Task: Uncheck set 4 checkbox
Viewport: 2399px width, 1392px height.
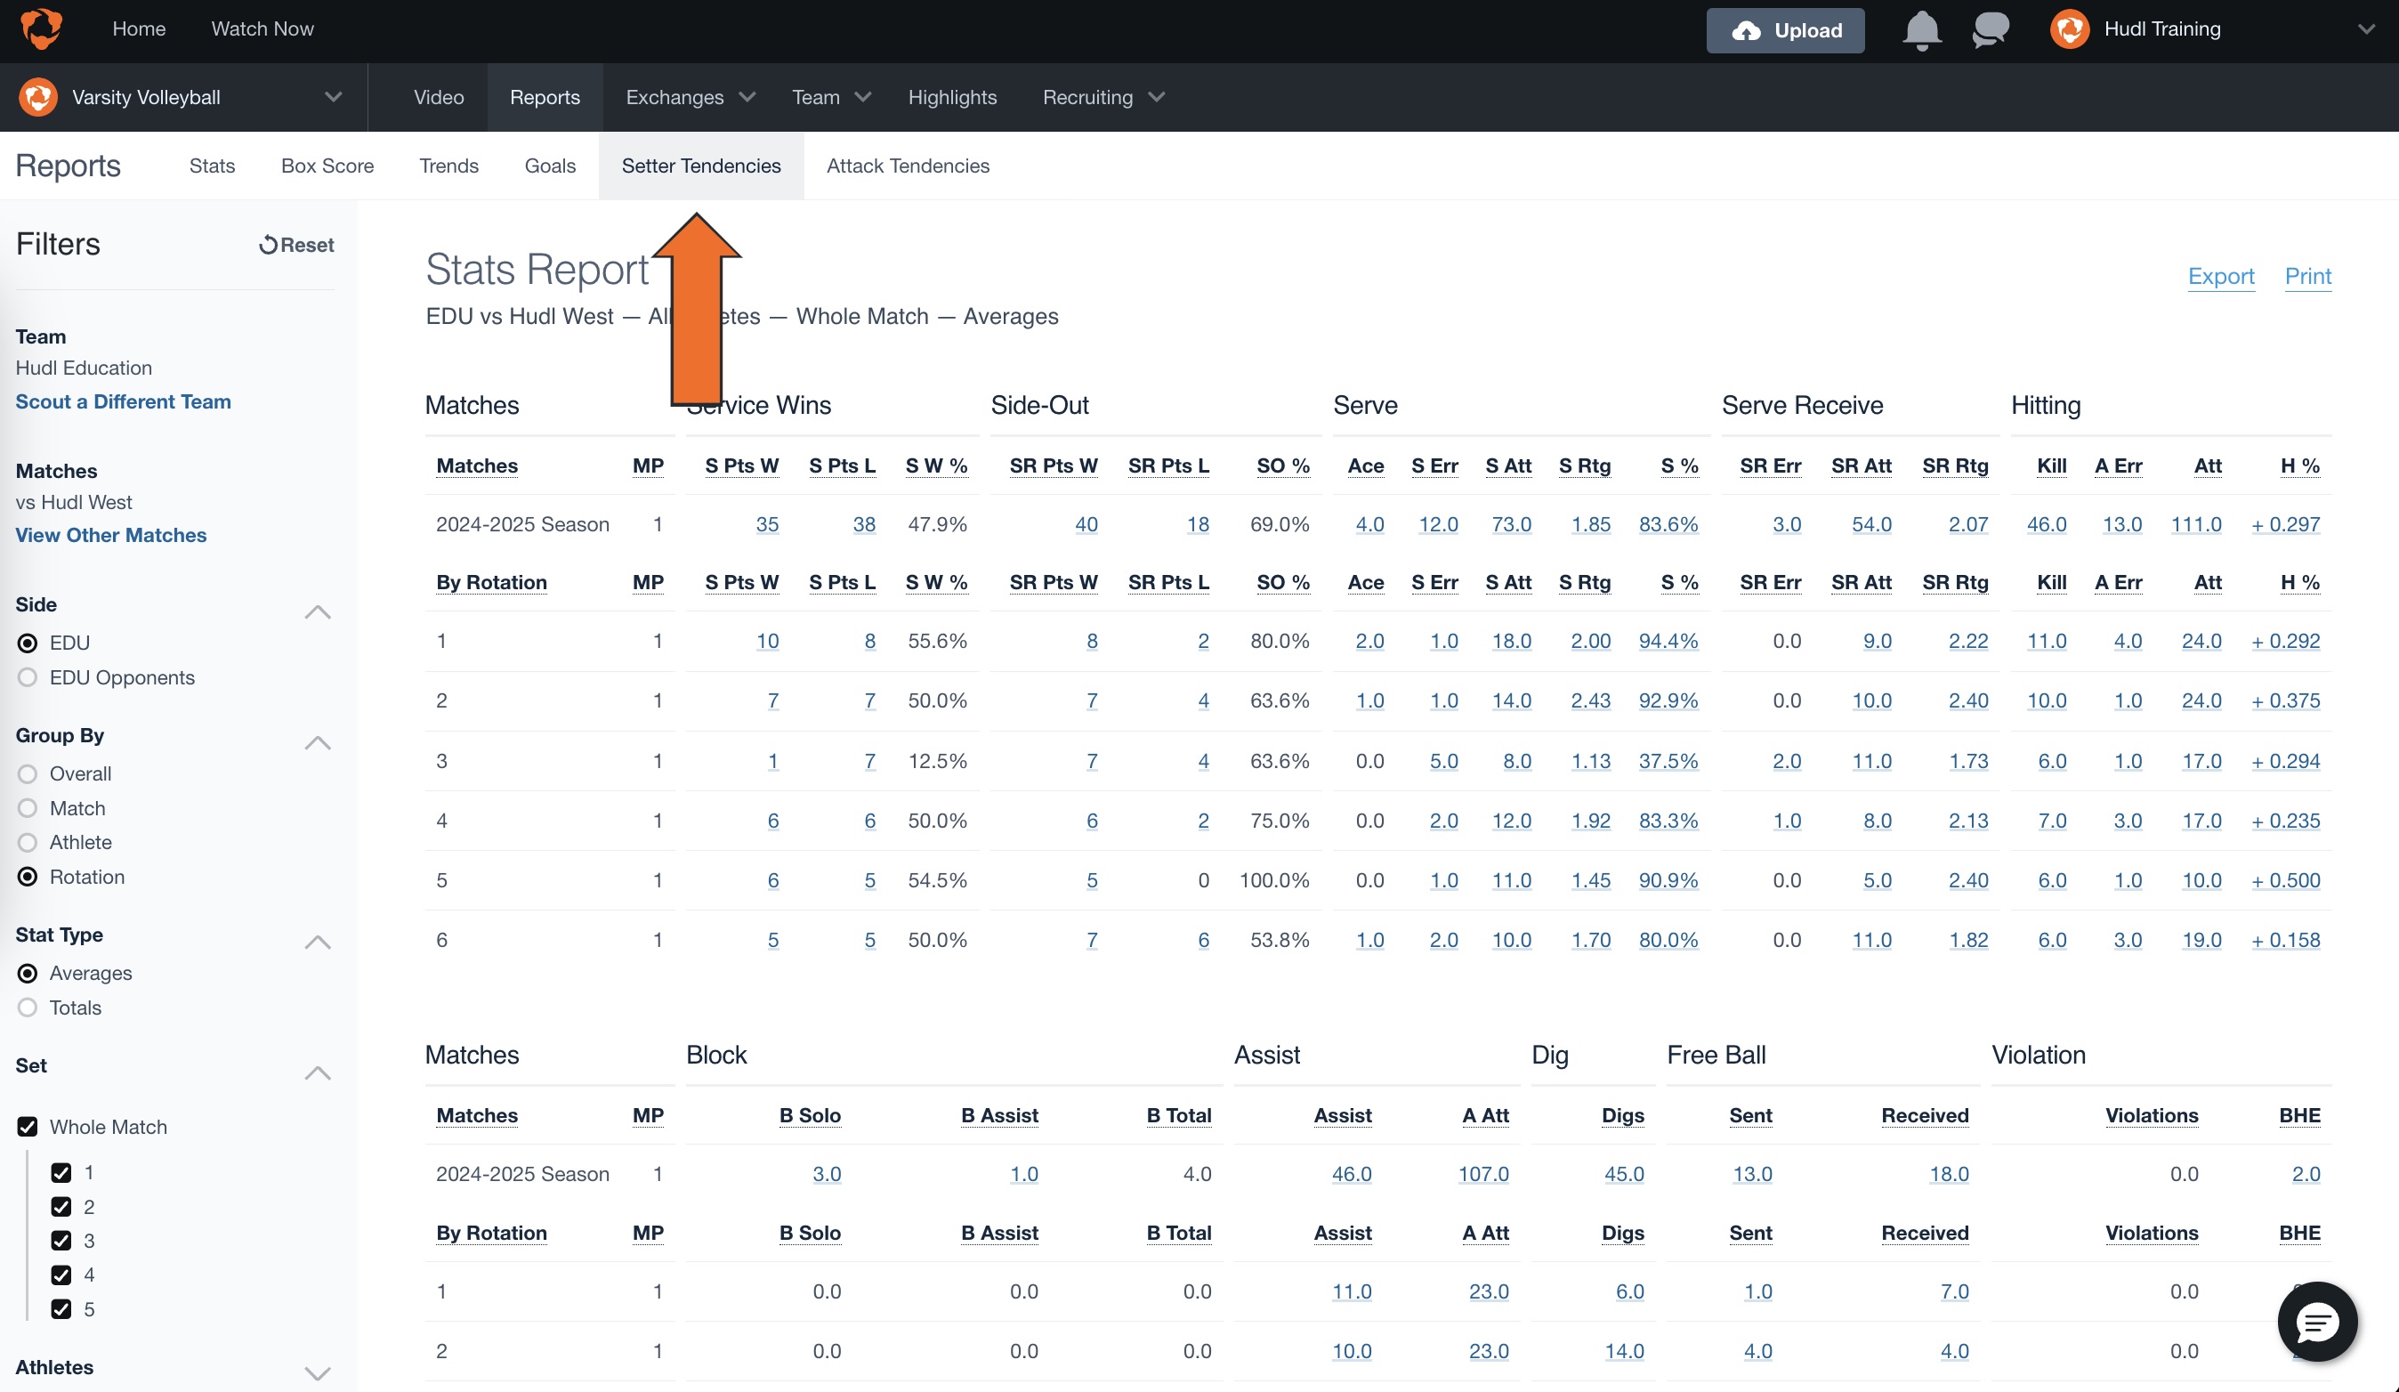Action: (61, 1274)
